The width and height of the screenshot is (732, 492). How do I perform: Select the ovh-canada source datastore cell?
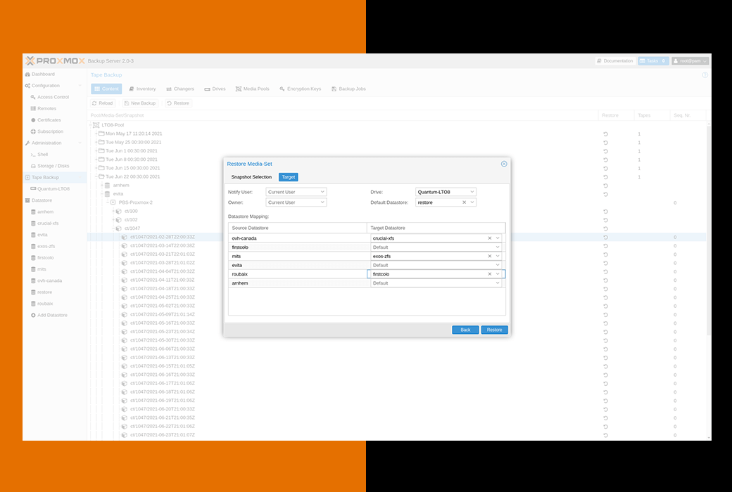tap(298, 238)
